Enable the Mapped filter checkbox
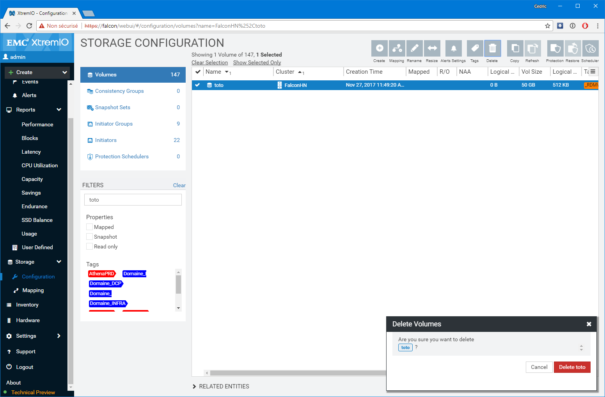The image size is (605, 397). (x=90, y=227)
